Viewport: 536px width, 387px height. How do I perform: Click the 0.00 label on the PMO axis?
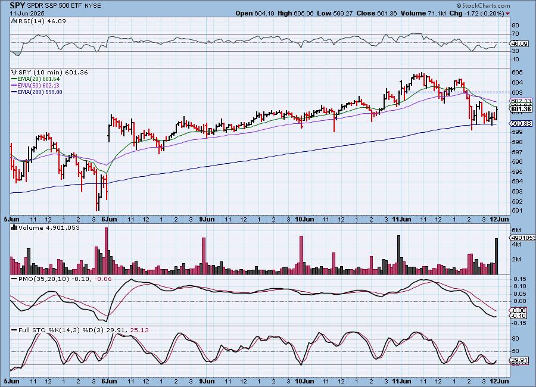coord(520,301)
